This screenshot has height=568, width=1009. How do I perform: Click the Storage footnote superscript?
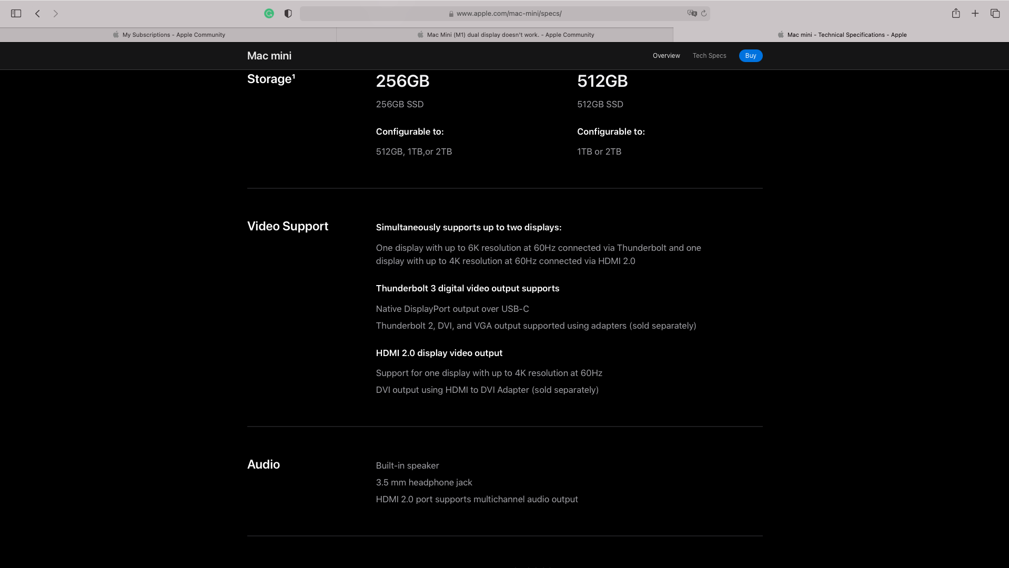294,76
